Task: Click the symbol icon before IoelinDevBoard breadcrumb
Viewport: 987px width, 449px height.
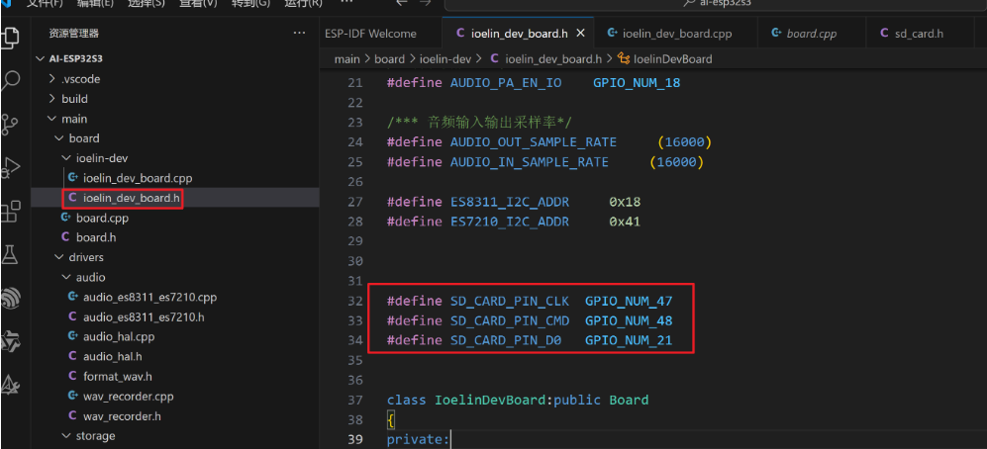Action: pos(624,59)
